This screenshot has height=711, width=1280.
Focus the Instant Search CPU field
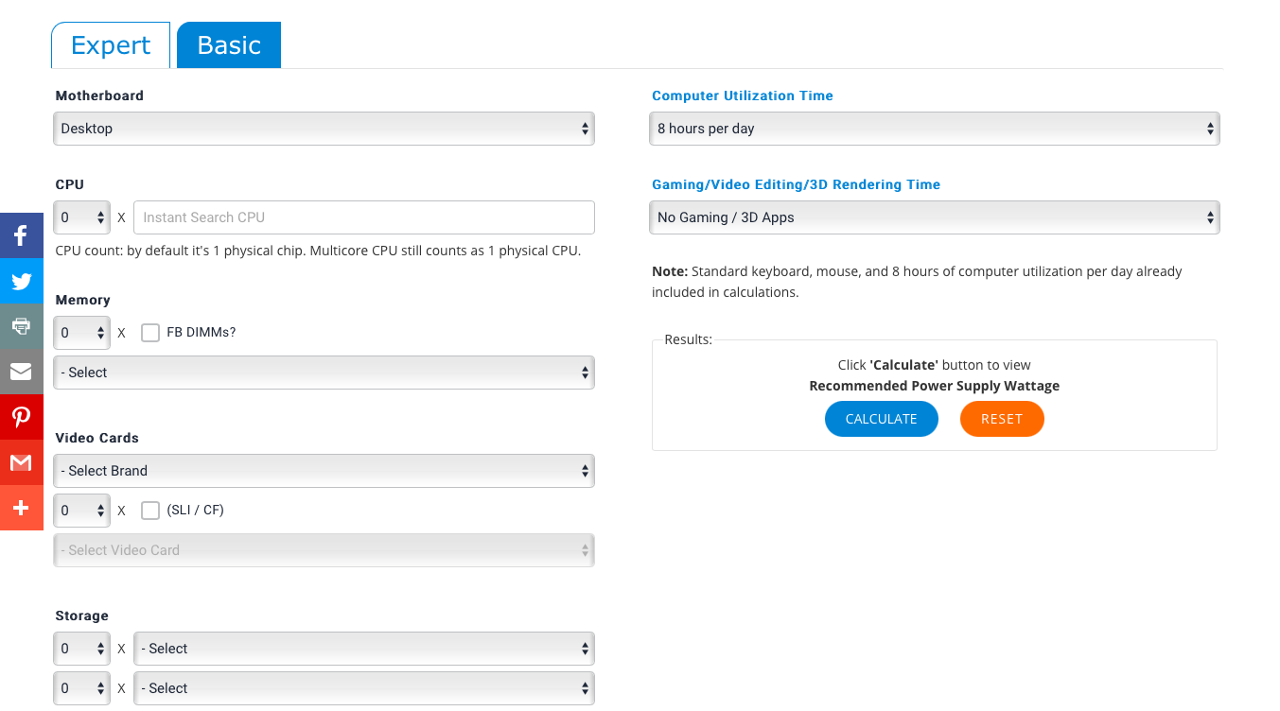(x=364, y=217)
